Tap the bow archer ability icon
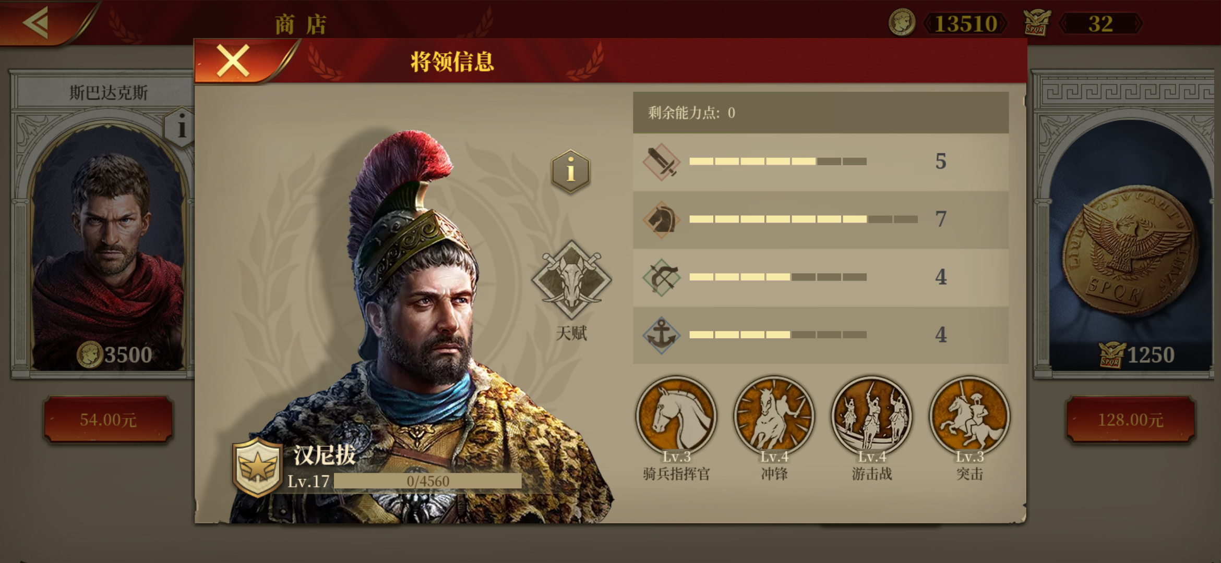The height and width of the screenshot is (563, 1221). [x=662, y=277]
